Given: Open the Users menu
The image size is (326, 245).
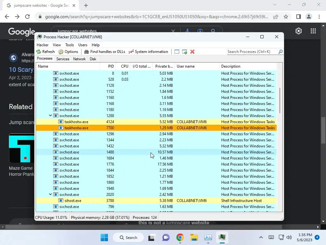Looking at the screenshot, I should (x=83, y=45).
